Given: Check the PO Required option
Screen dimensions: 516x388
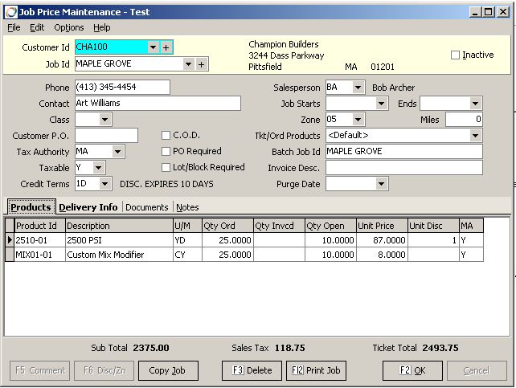Looking at the screenshot, I should point(166,152).
